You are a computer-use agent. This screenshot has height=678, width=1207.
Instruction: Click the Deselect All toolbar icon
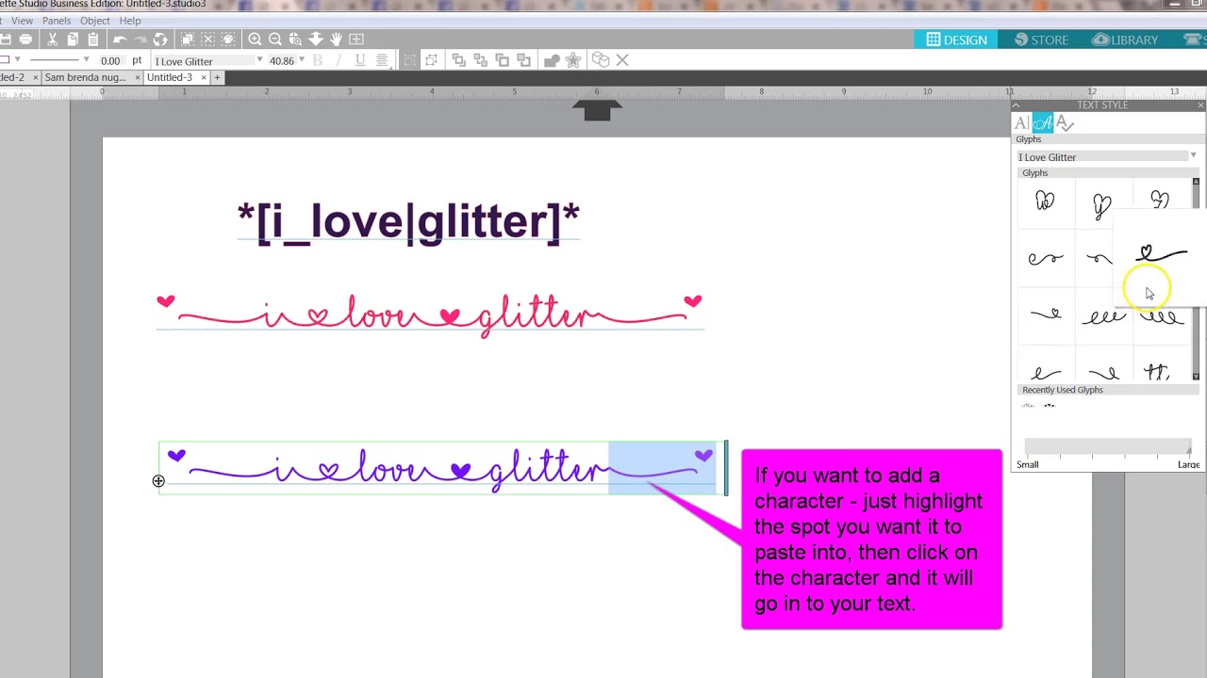[207, 40]
